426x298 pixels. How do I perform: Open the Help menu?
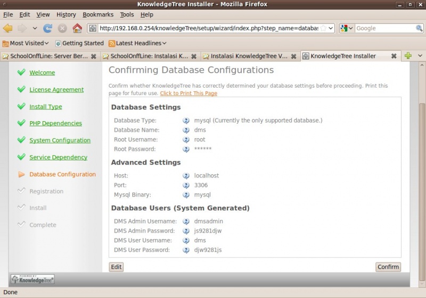[147, 15]
